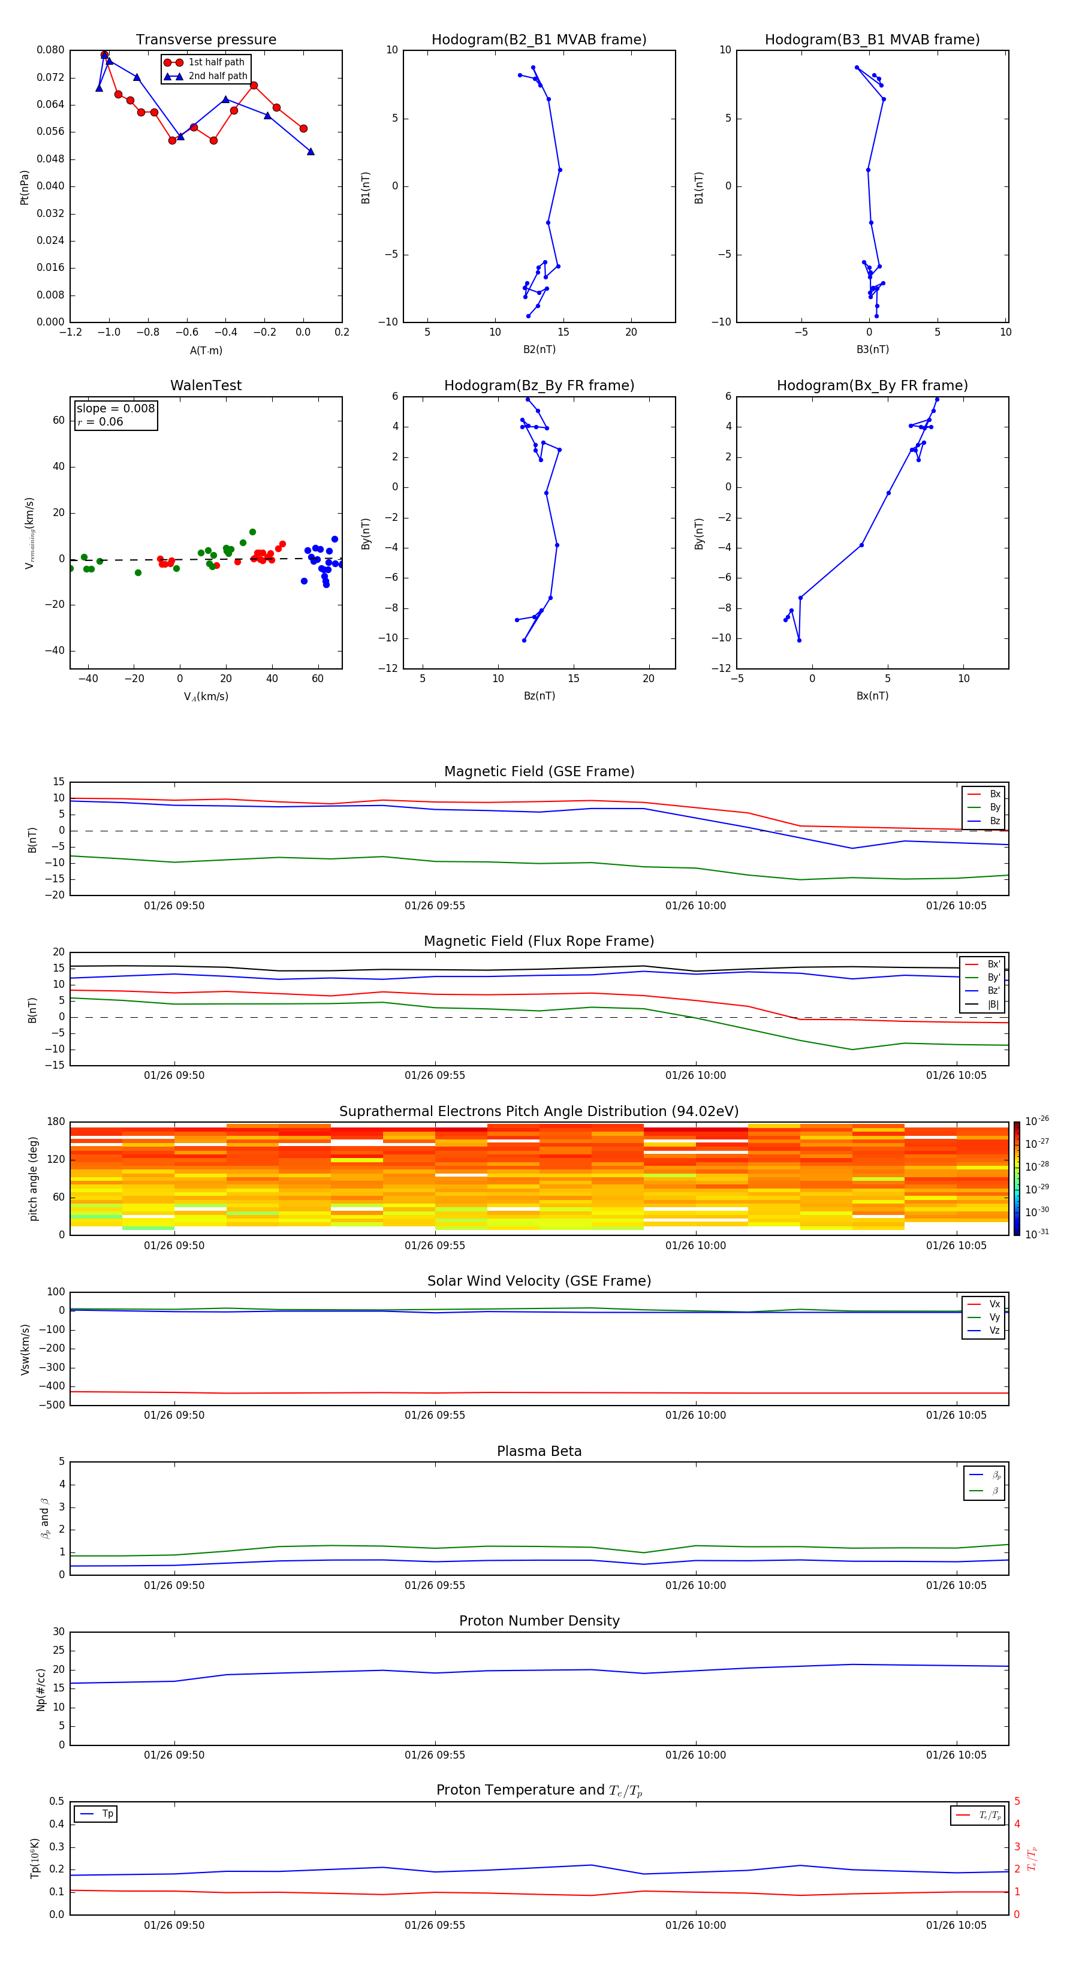The image size is (1079, 1978).
Task: Click the 'B2(nT)' x-axis label
Action: (x=539, y=349)
